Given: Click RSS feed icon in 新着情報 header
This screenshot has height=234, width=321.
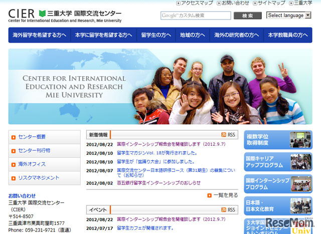Looking at the screenshot, I should tap(224, 135).
